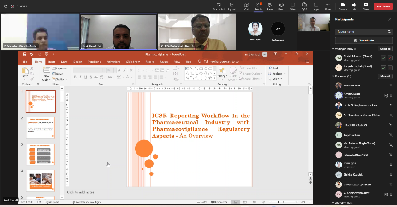The width and height of the screenshot is (397, 207).
Task: Open the React emoji menu
Action: point(281,6)
